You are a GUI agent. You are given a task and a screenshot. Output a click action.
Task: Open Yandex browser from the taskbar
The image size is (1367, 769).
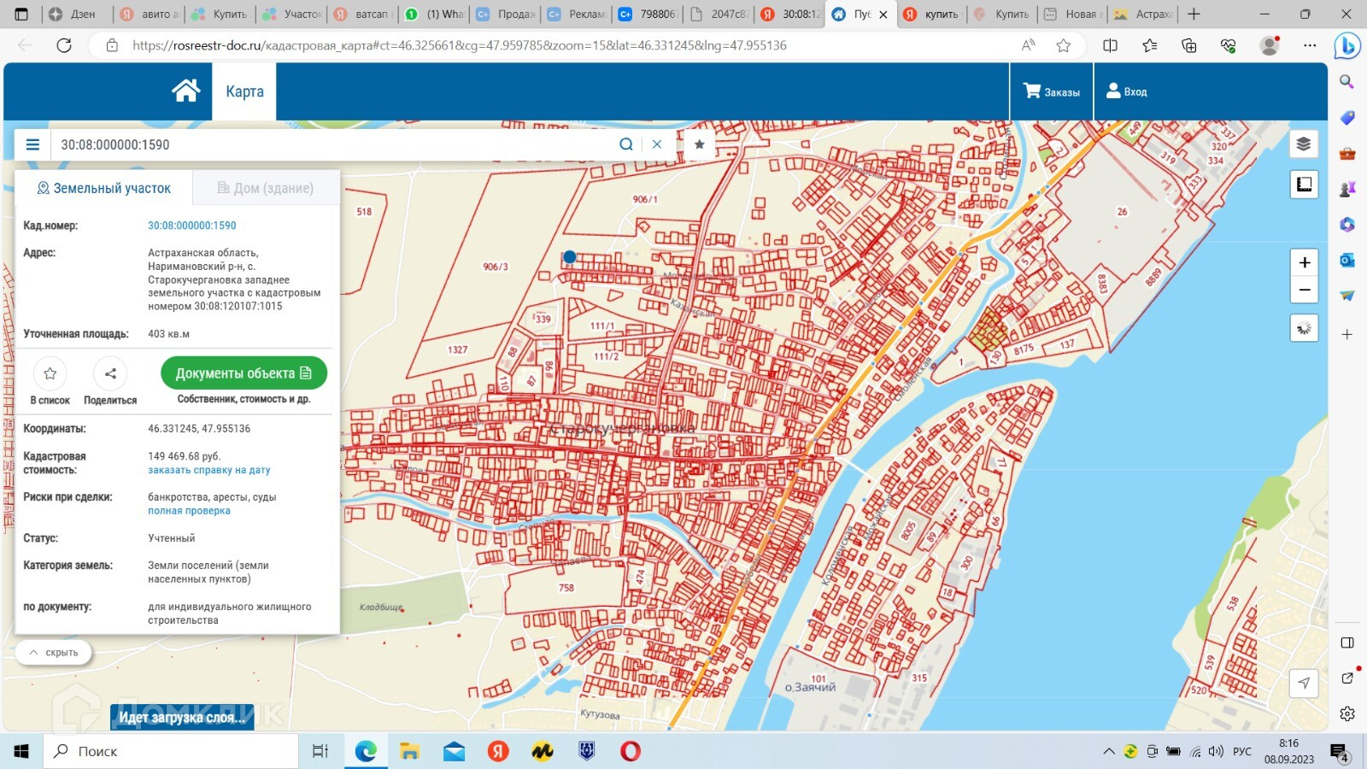coord(498,751)
